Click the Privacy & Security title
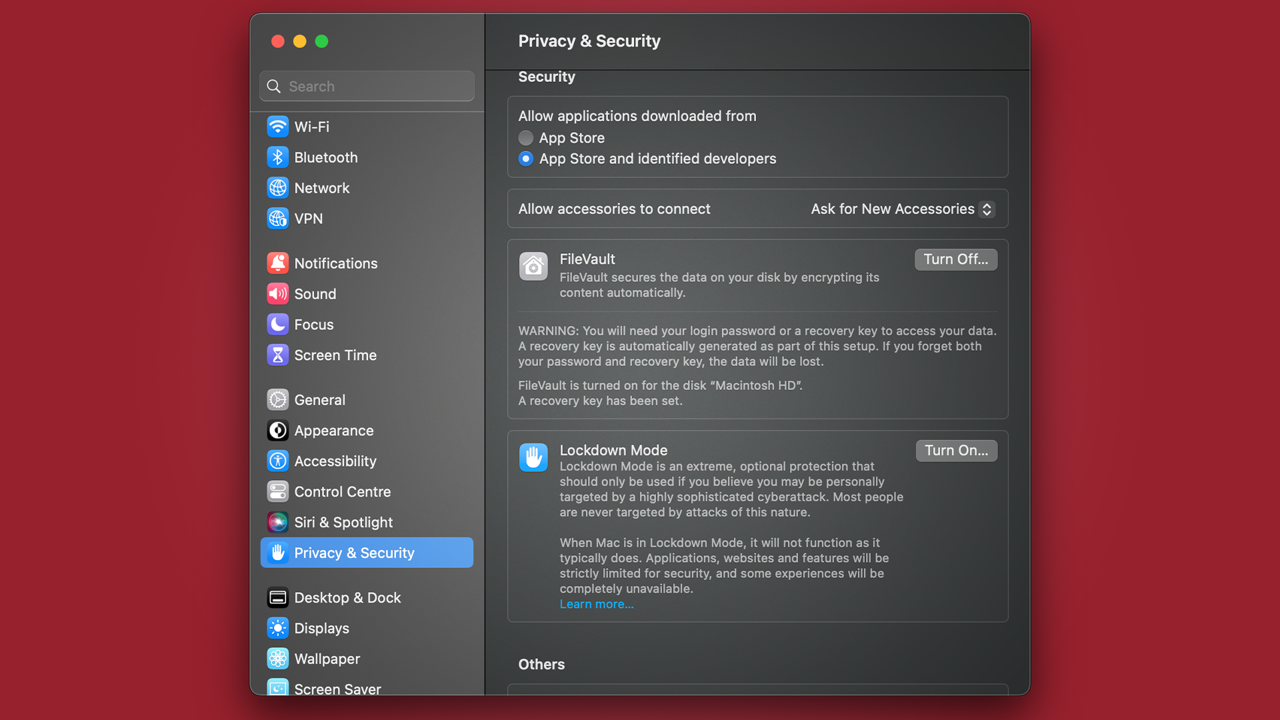Viewport: 1280px width, 720px height. pos(589,41)
